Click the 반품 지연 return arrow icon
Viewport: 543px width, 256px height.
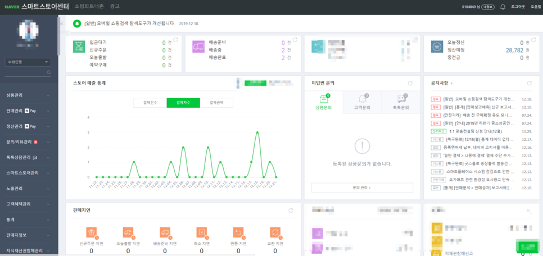[238, 232]
